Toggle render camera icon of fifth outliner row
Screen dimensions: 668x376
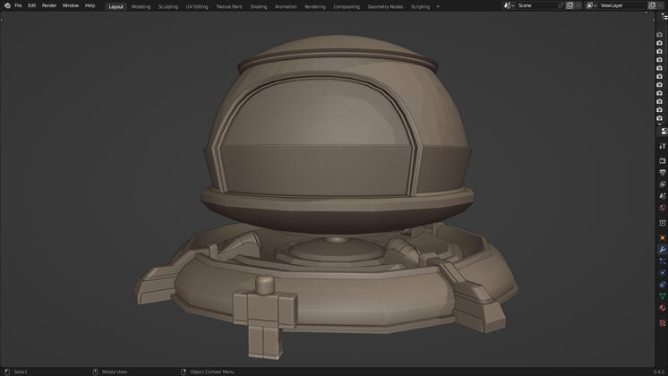659,68
